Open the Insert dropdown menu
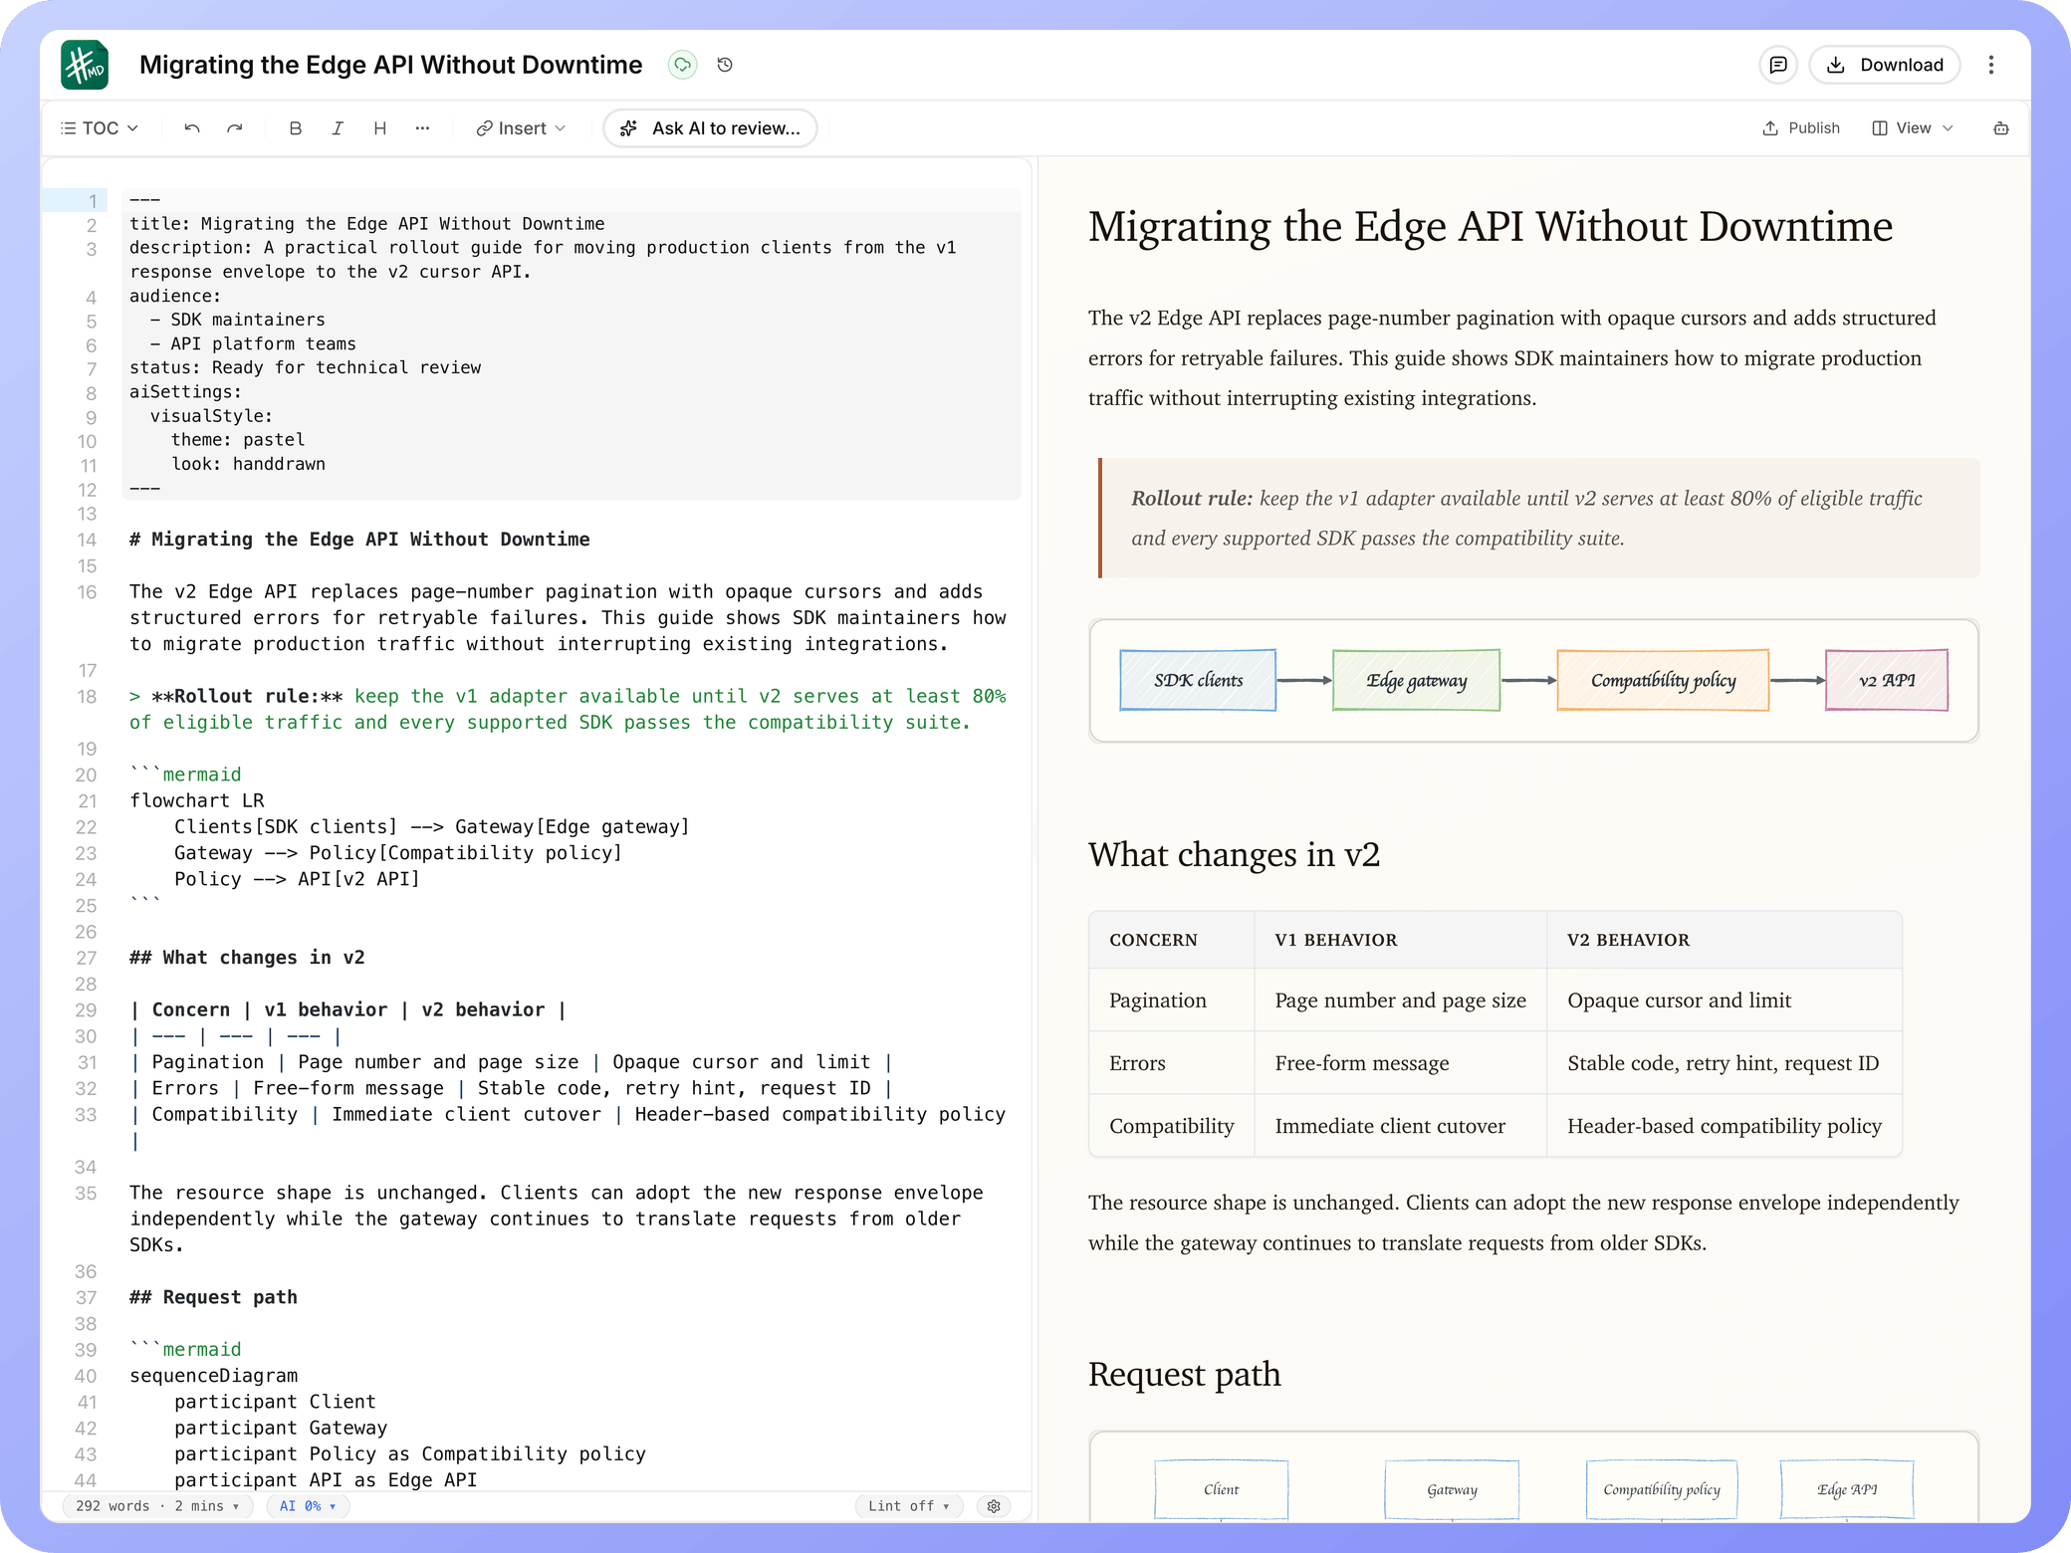Viewport: 2071px width, 1553px height. click(521, 128)
